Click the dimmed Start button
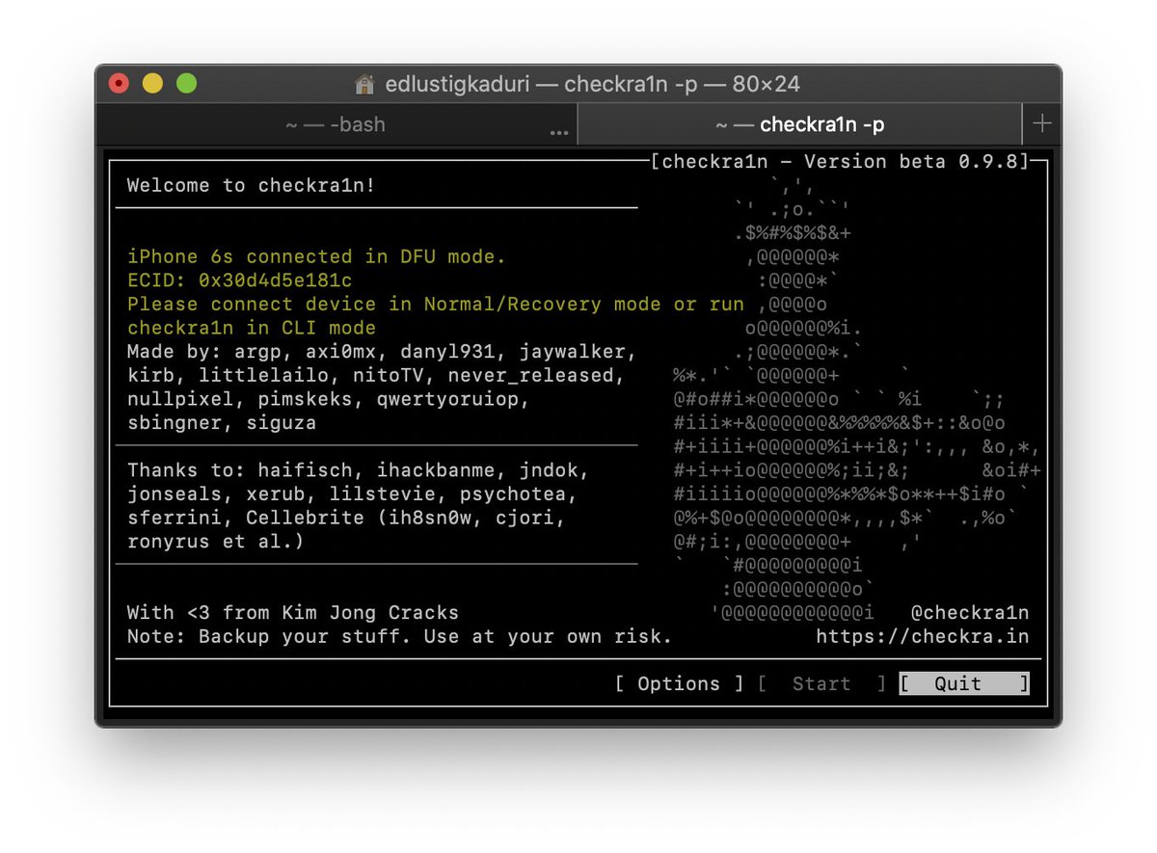 point(821,683)
